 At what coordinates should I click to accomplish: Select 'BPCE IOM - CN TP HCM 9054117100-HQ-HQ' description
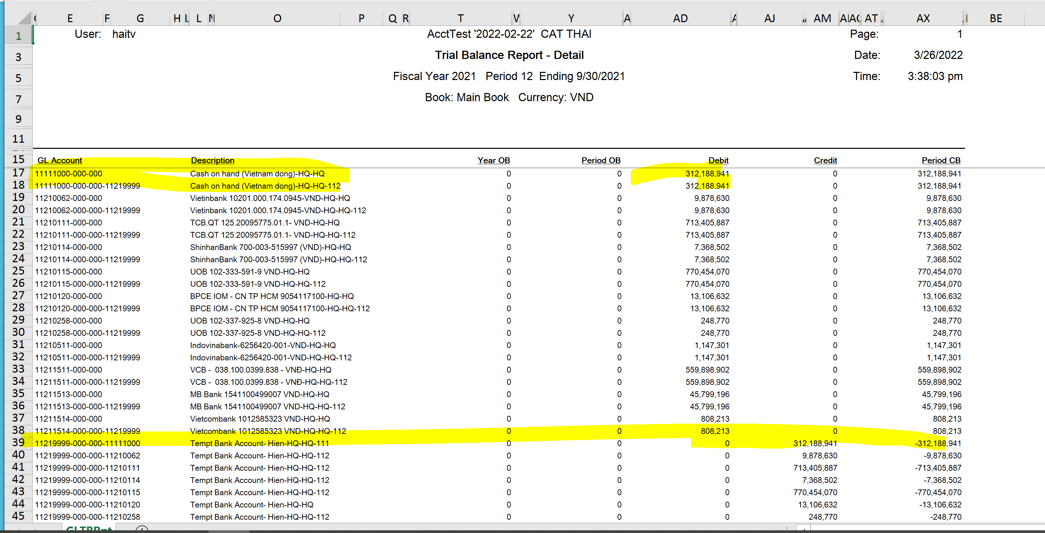pyautogui.click(x=272, y=296)
